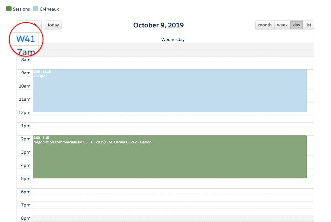
Task: Click the blue Créneaux legend swatch
Action: pos(36,9)
